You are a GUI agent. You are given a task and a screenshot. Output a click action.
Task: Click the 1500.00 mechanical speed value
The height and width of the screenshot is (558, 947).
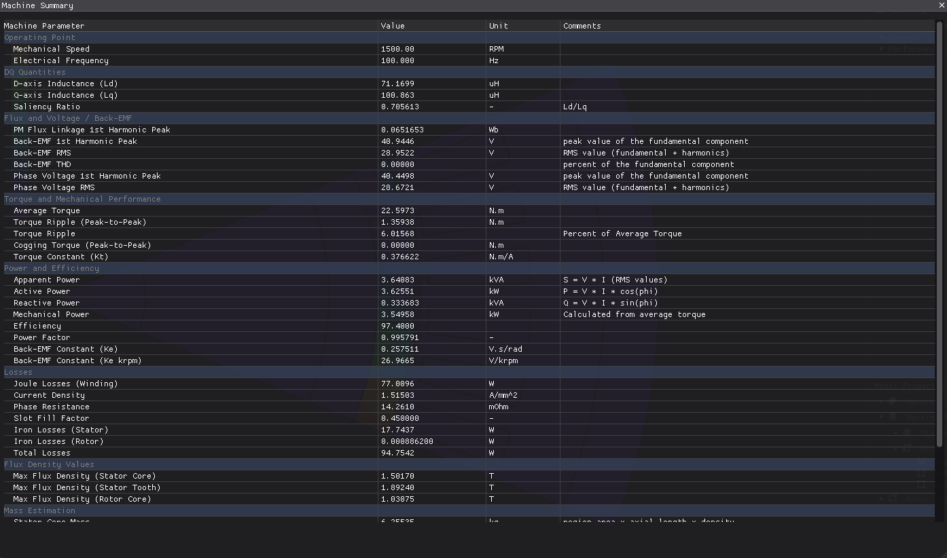point(397,49)
